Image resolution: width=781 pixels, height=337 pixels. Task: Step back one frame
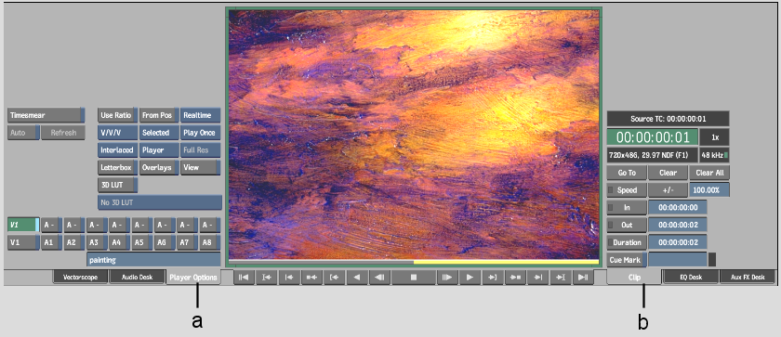pyautogui.click(x=379, y=278)
